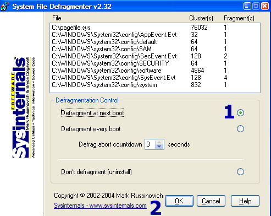Select the Defragment at next boot radio button
The width and height of the screenshot is (271, 216).
tap(240, 112)
